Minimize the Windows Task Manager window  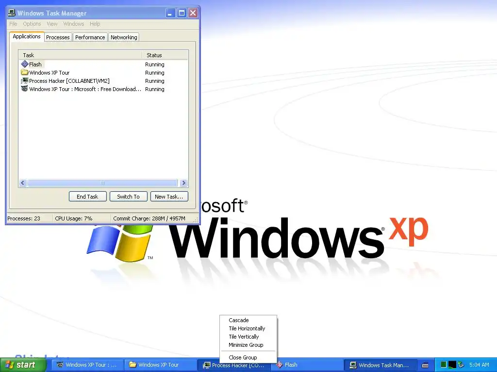point(170,13)
